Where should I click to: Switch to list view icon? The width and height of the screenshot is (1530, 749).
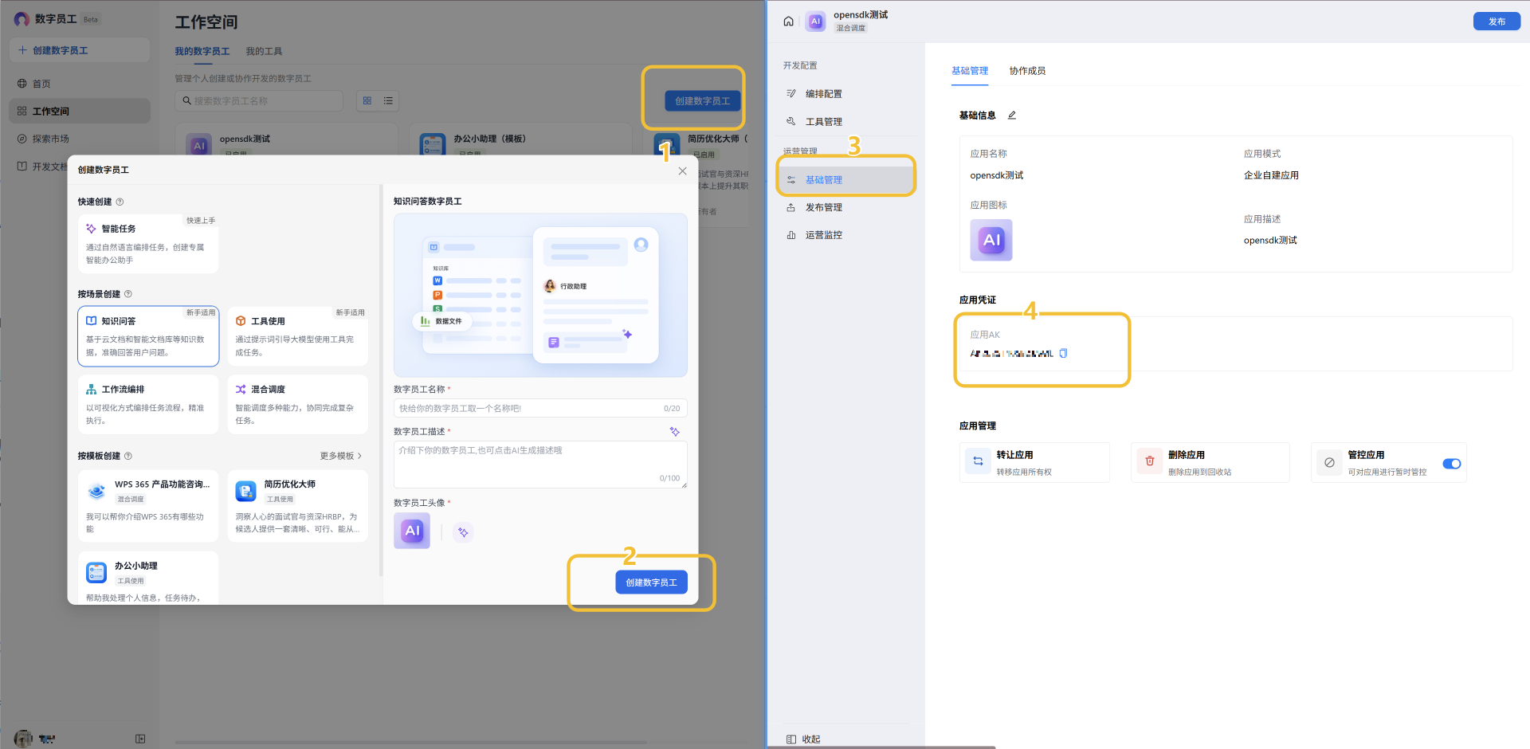pos(388,101)
